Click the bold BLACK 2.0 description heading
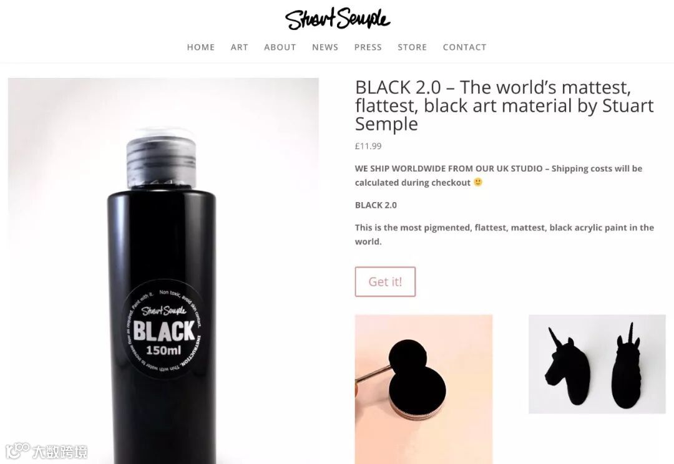 click(376, 205)
